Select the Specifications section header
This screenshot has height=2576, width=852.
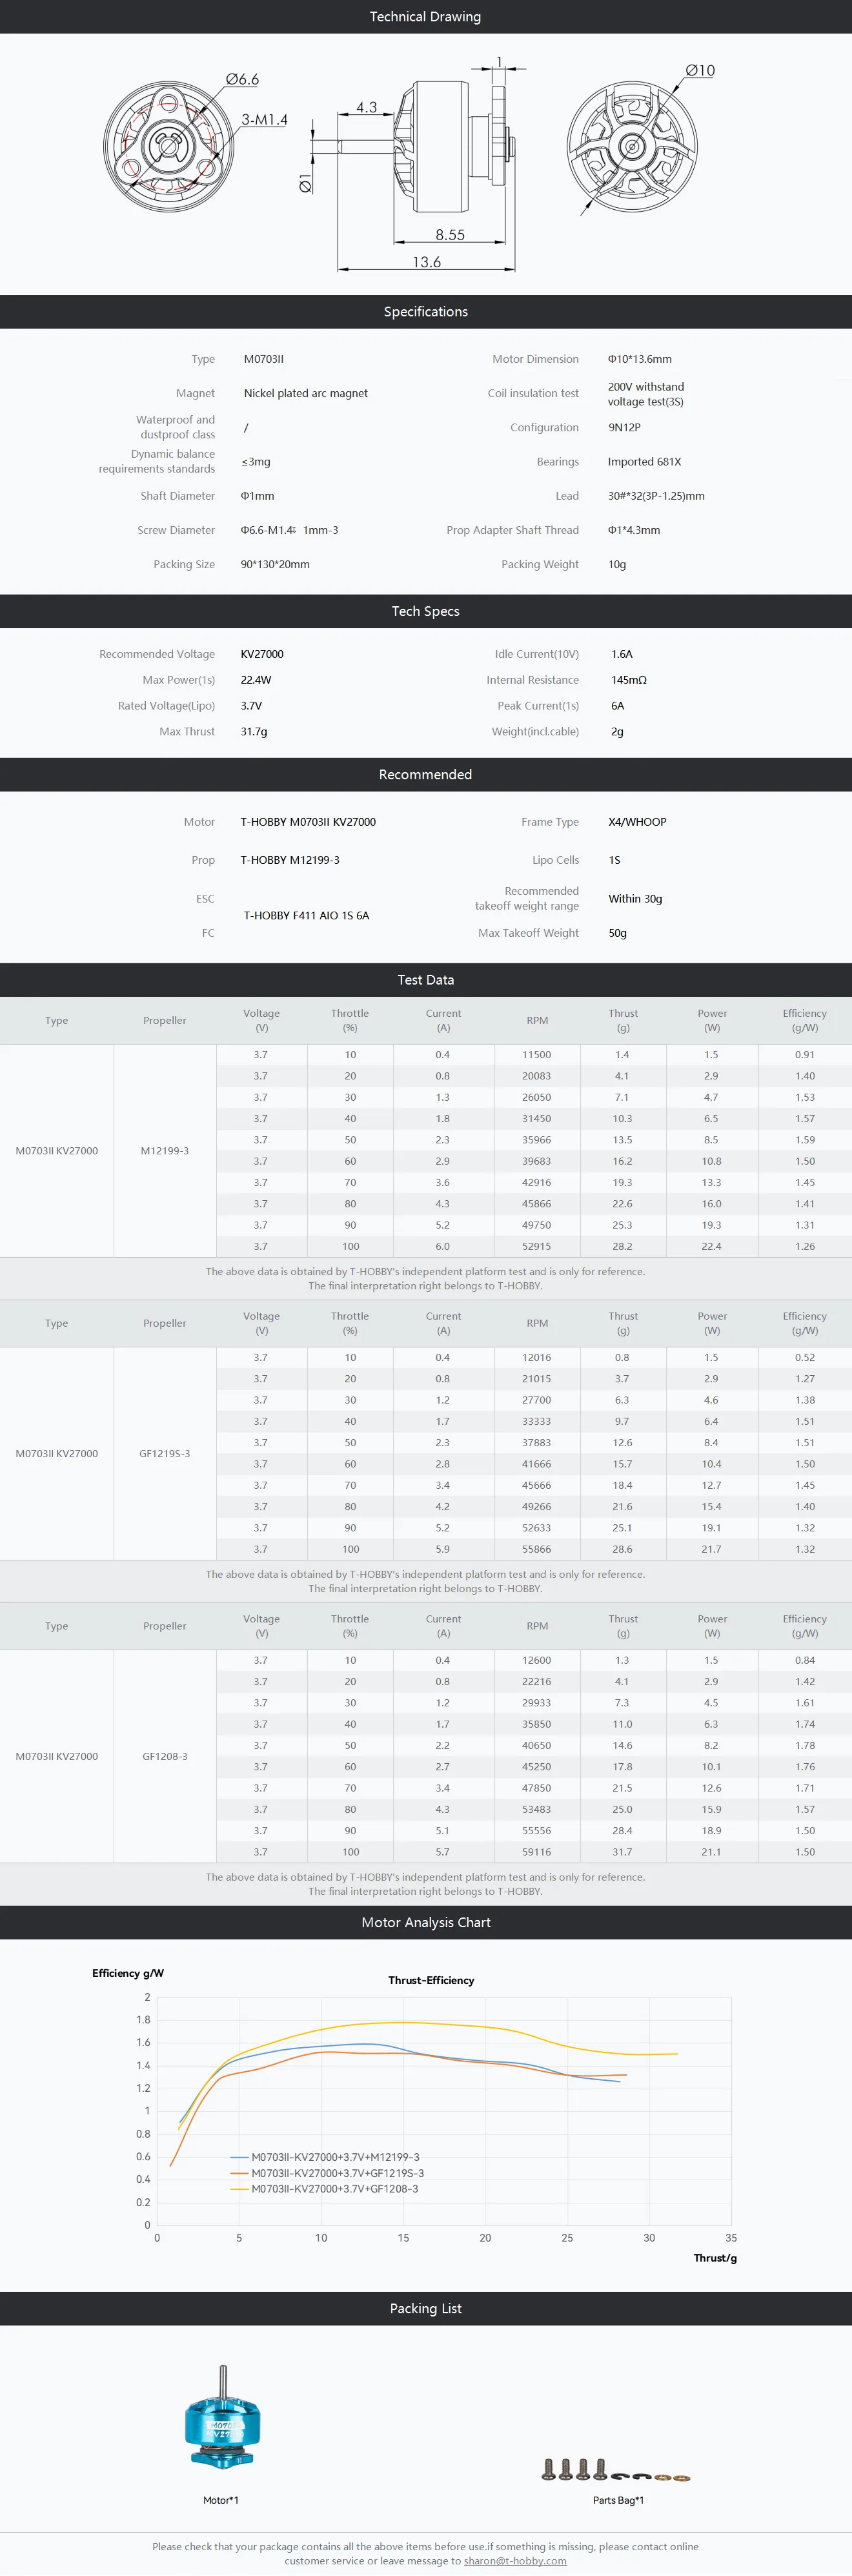coord(425,312)
